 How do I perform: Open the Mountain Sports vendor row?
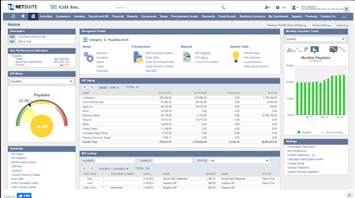pyautogui.click(x=91, y=115)
